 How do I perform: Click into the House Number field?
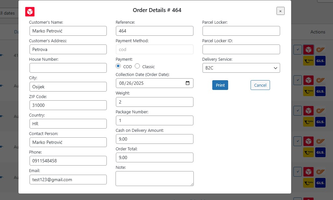pos(68,68)
